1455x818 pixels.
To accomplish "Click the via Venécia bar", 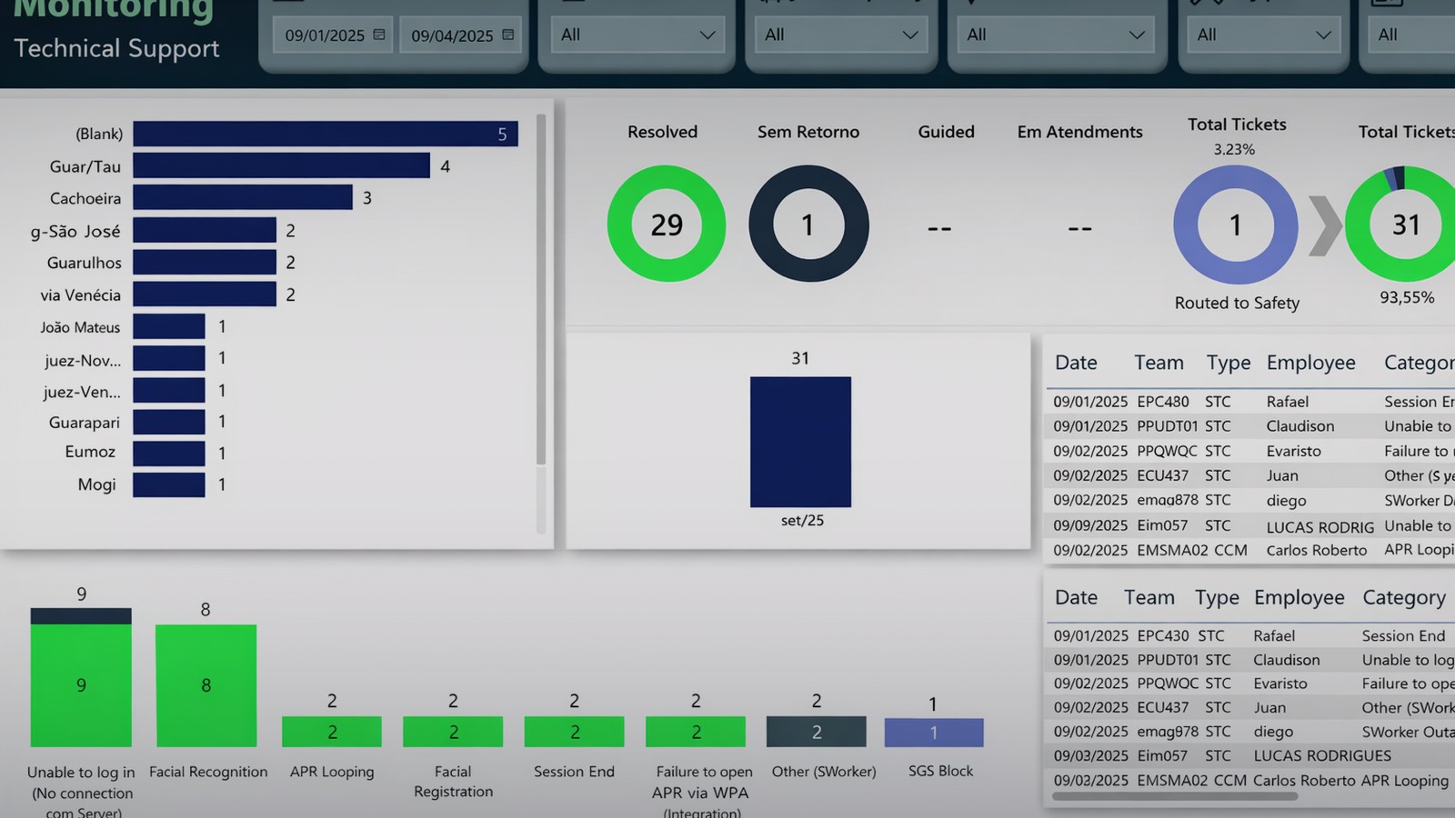I will pos(205,294).
